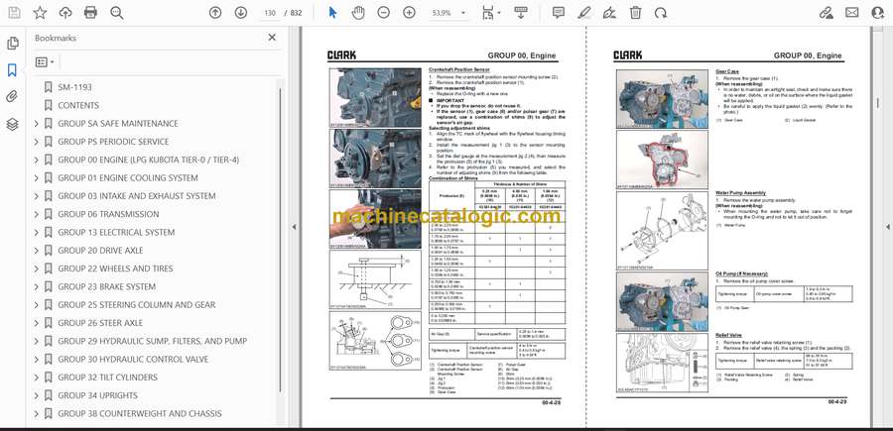Jump to GROUP 32 TILT CYLINDERS bookmark

[x=107, y=377]
